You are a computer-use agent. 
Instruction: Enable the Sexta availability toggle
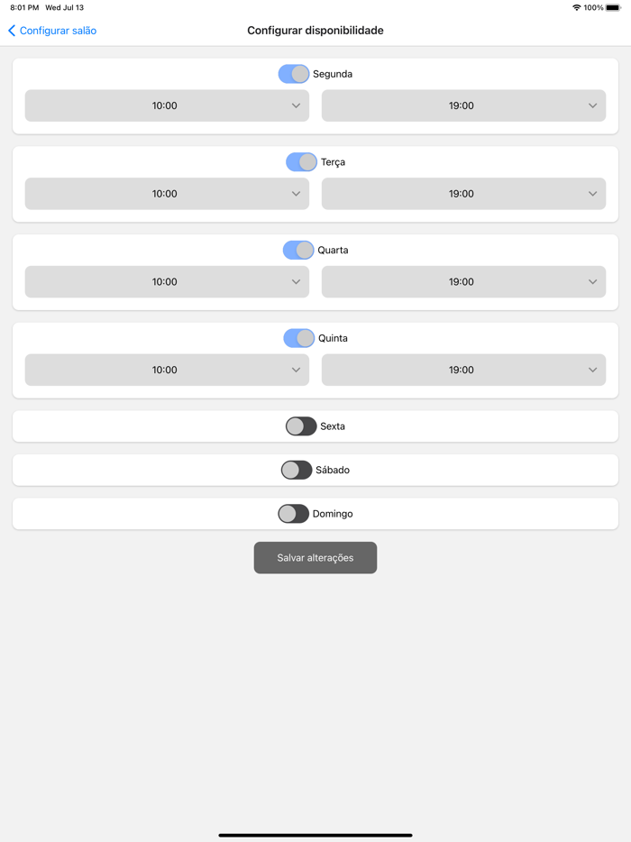pyautogui.click(x=301, y=426)
